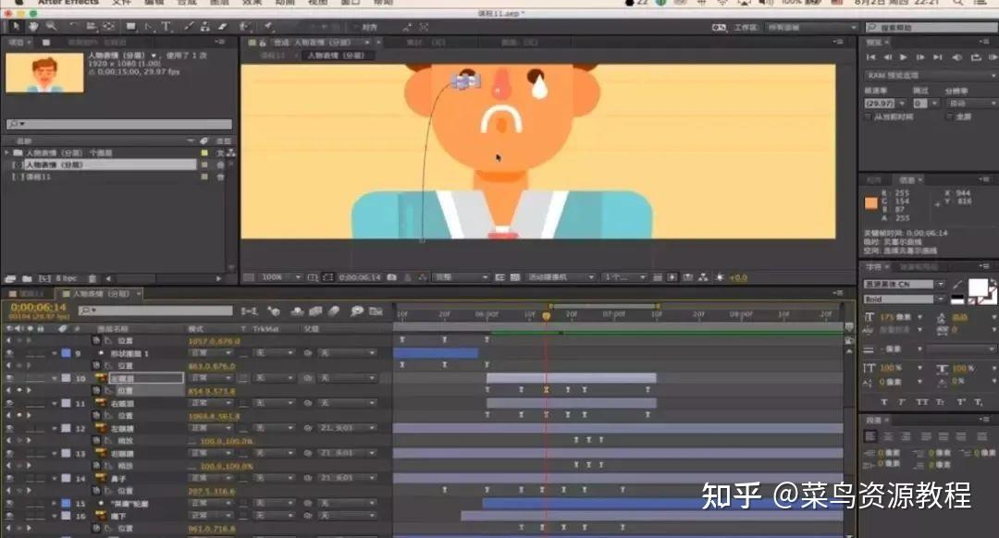Image resolution: width=999 pixels, height=538 pixels.
Task: Select the Brush tool
Action: [x=189, y=27]
